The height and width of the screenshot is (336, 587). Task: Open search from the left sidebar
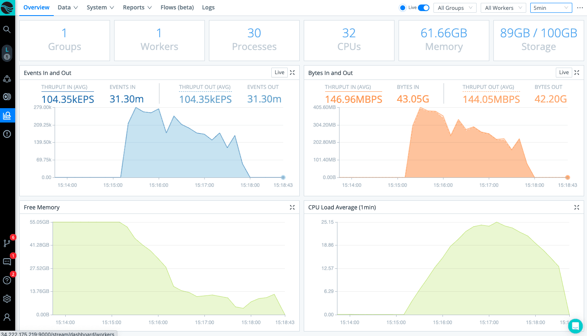[7, 29]
